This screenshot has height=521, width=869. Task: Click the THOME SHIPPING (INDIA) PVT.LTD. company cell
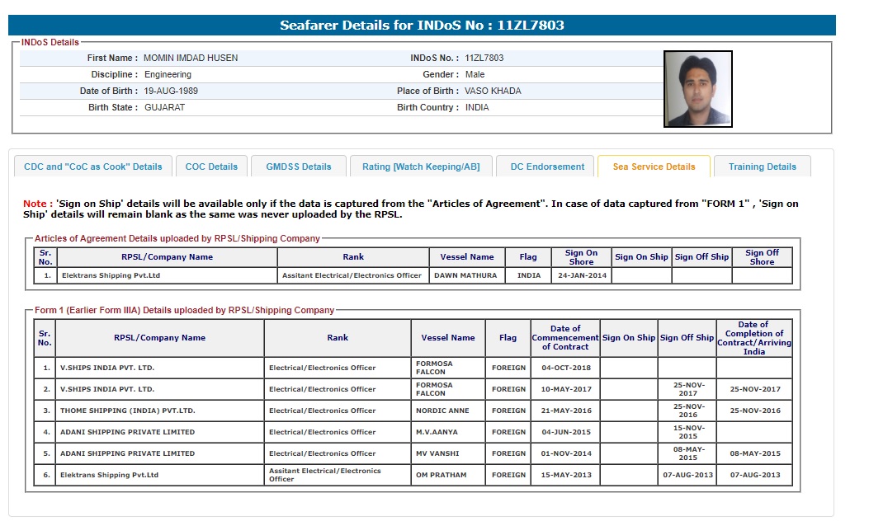pos(127,411)
